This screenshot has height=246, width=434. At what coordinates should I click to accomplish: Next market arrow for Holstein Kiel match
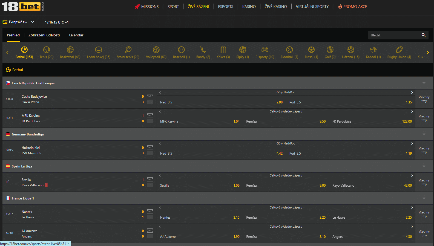pyautogui.click(x=412, y=144)
